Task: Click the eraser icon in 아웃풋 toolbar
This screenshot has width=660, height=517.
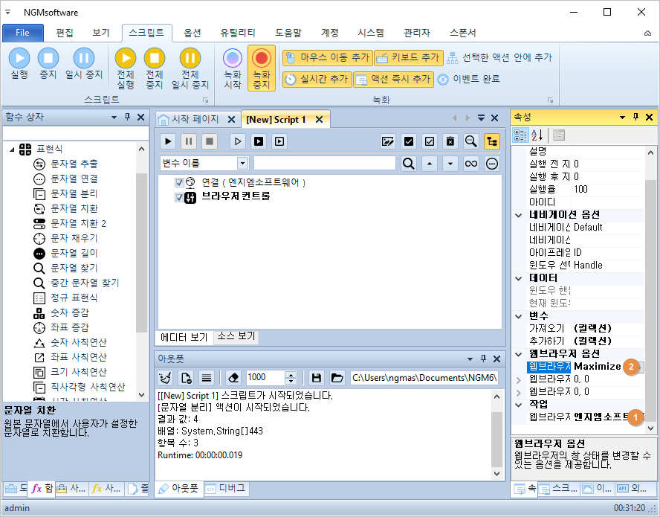Action: 233,378
